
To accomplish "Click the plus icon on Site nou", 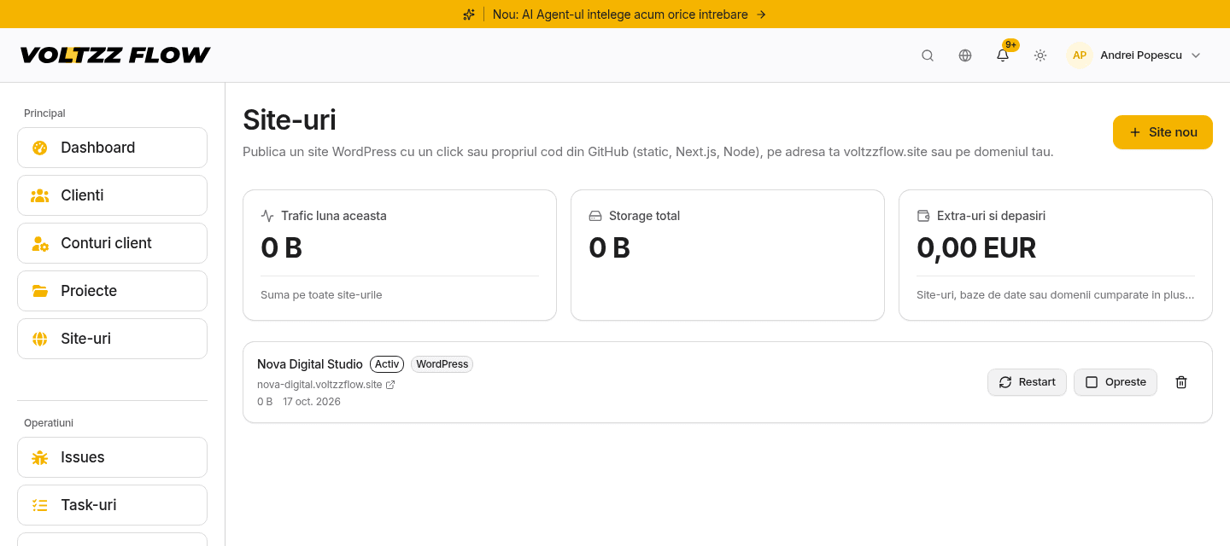I will point(1135,132).
